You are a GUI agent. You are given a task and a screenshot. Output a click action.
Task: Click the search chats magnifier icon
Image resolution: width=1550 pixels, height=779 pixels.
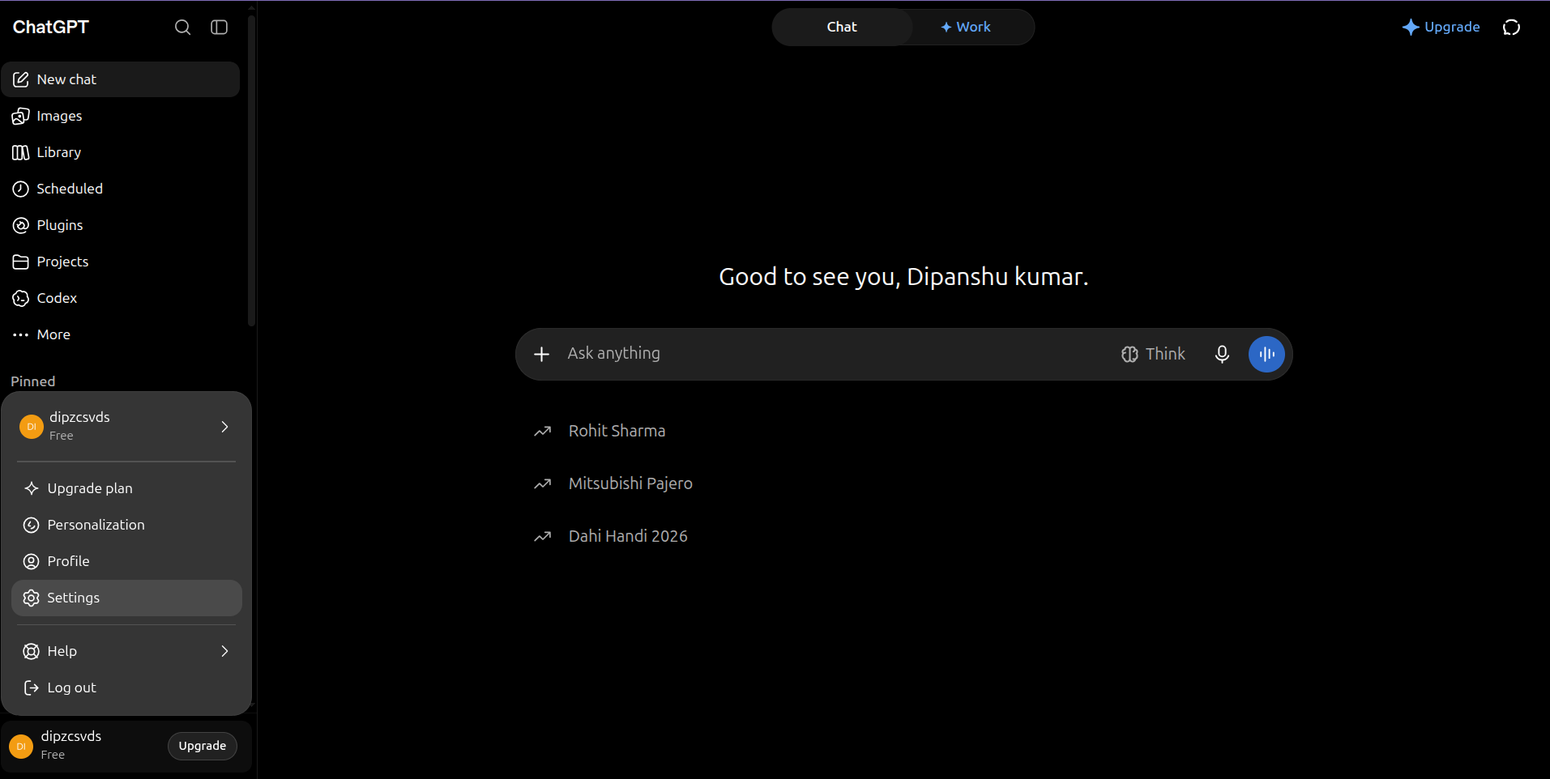click(183, 28)
